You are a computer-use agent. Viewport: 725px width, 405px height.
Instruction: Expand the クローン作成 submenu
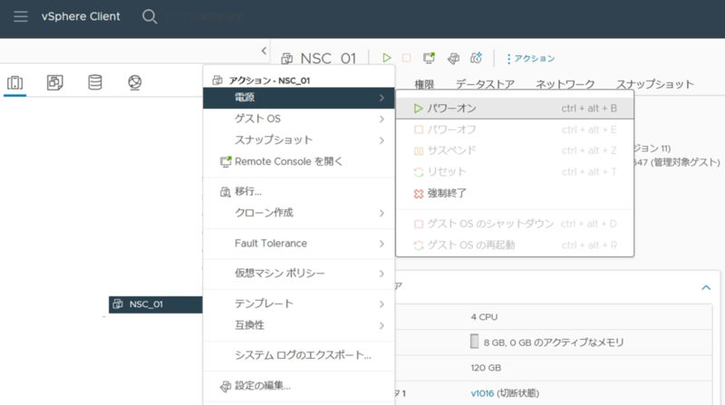(x=299, y=213)
